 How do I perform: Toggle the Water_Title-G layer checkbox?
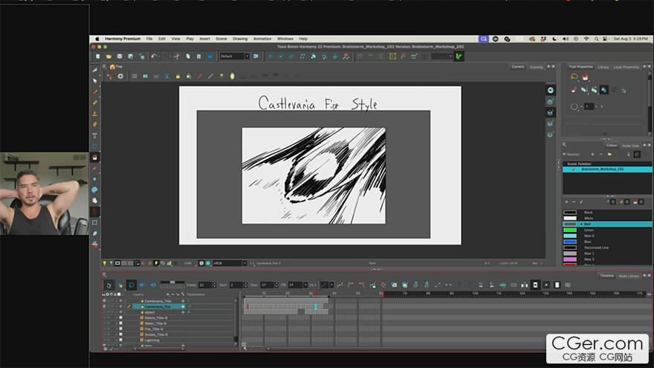click(121, 323)
